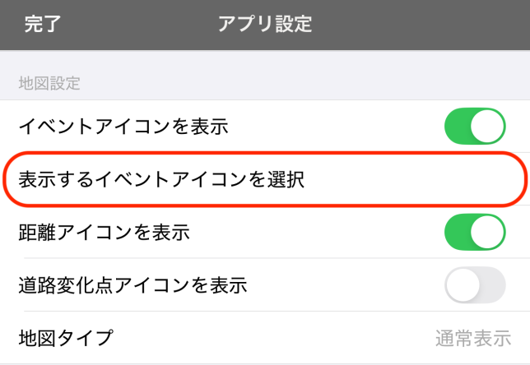Open the 地図タイプ setting row
530x365 pixels.
[x=66, y=337]
